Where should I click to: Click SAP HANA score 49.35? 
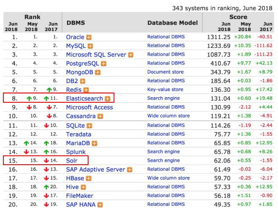[x=222, y=205]
